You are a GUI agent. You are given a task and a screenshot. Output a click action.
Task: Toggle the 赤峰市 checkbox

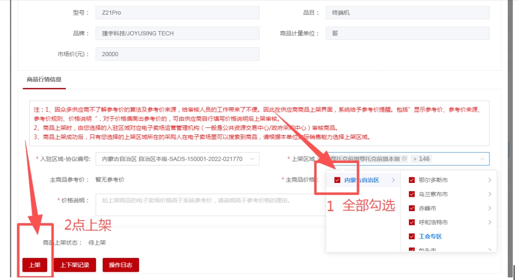412,208
